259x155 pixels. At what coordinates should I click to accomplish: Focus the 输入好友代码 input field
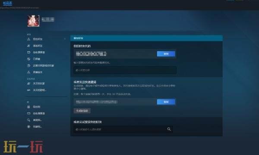coord(125,70)
